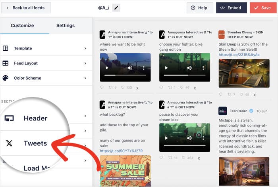Click the Template layout icon
The width and height of the screenshot is (278, 187).
click(x=6, y=48)
